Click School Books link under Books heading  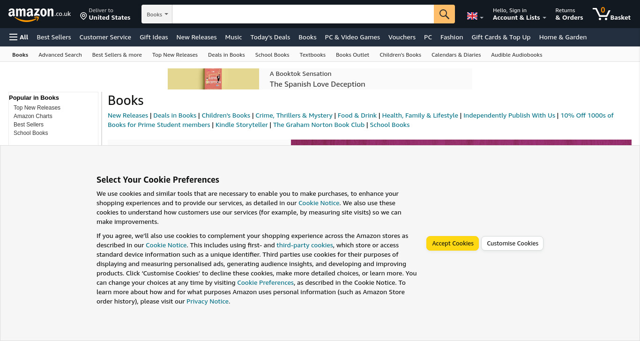390,125
